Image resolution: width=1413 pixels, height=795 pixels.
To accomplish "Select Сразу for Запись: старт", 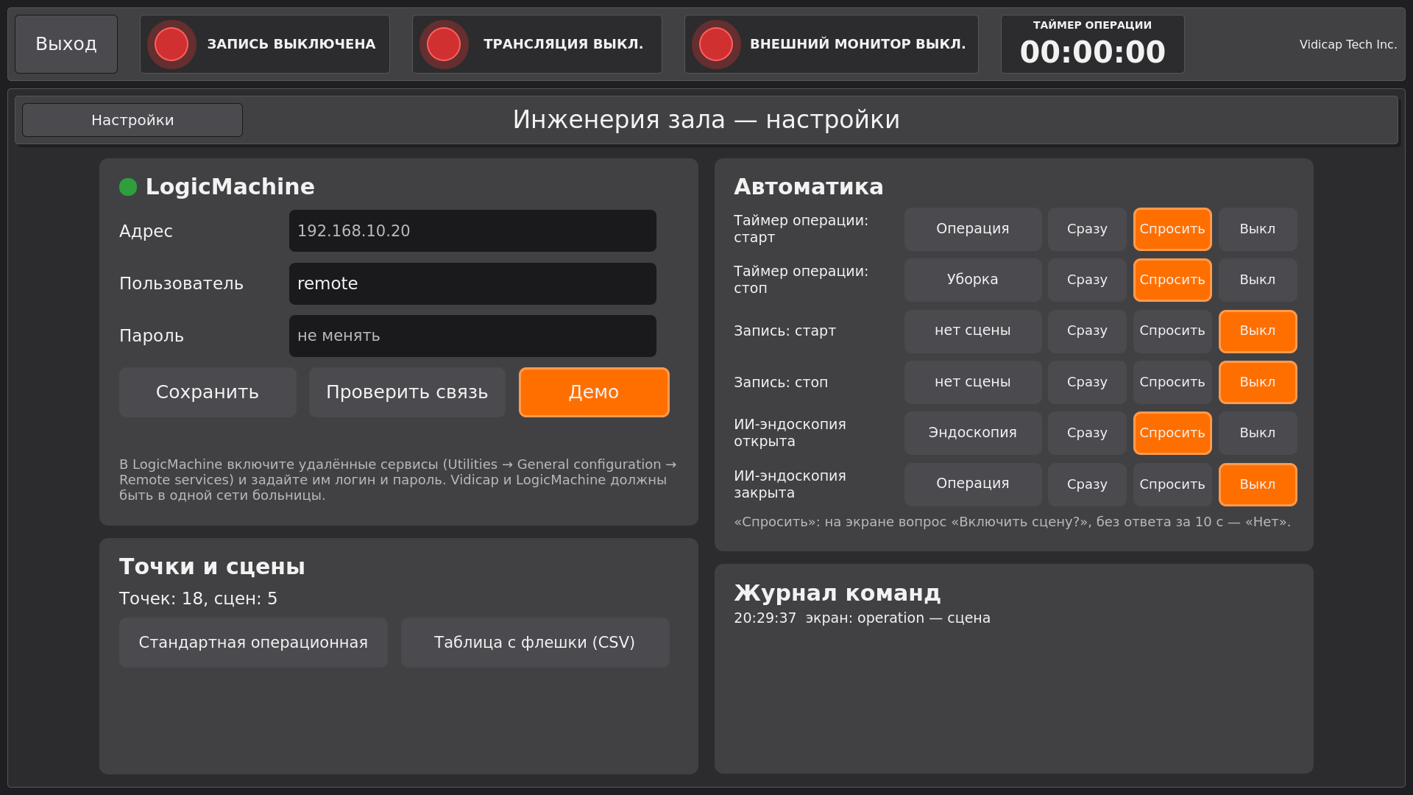I will point(1087,331).
